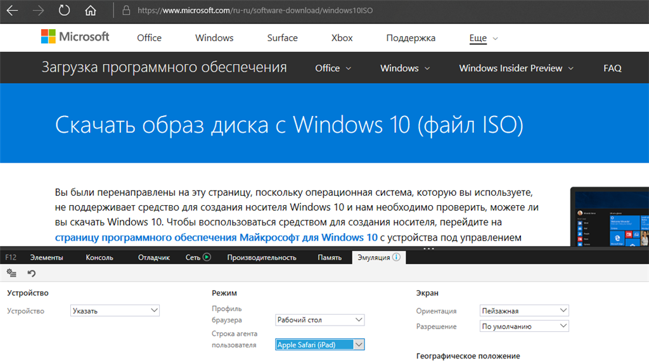Image resolution: width=649 pixels, height=361 pixels.
Task: Switch to the Память tab
Action: pos(330,257)
